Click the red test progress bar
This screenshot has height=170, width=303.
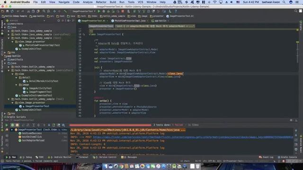(x=110, y=125)
